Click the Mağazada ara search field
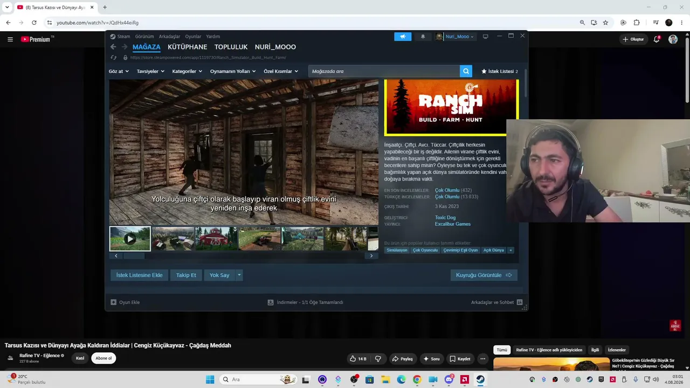This screenshot has width=690, height=388. (384, 71)
